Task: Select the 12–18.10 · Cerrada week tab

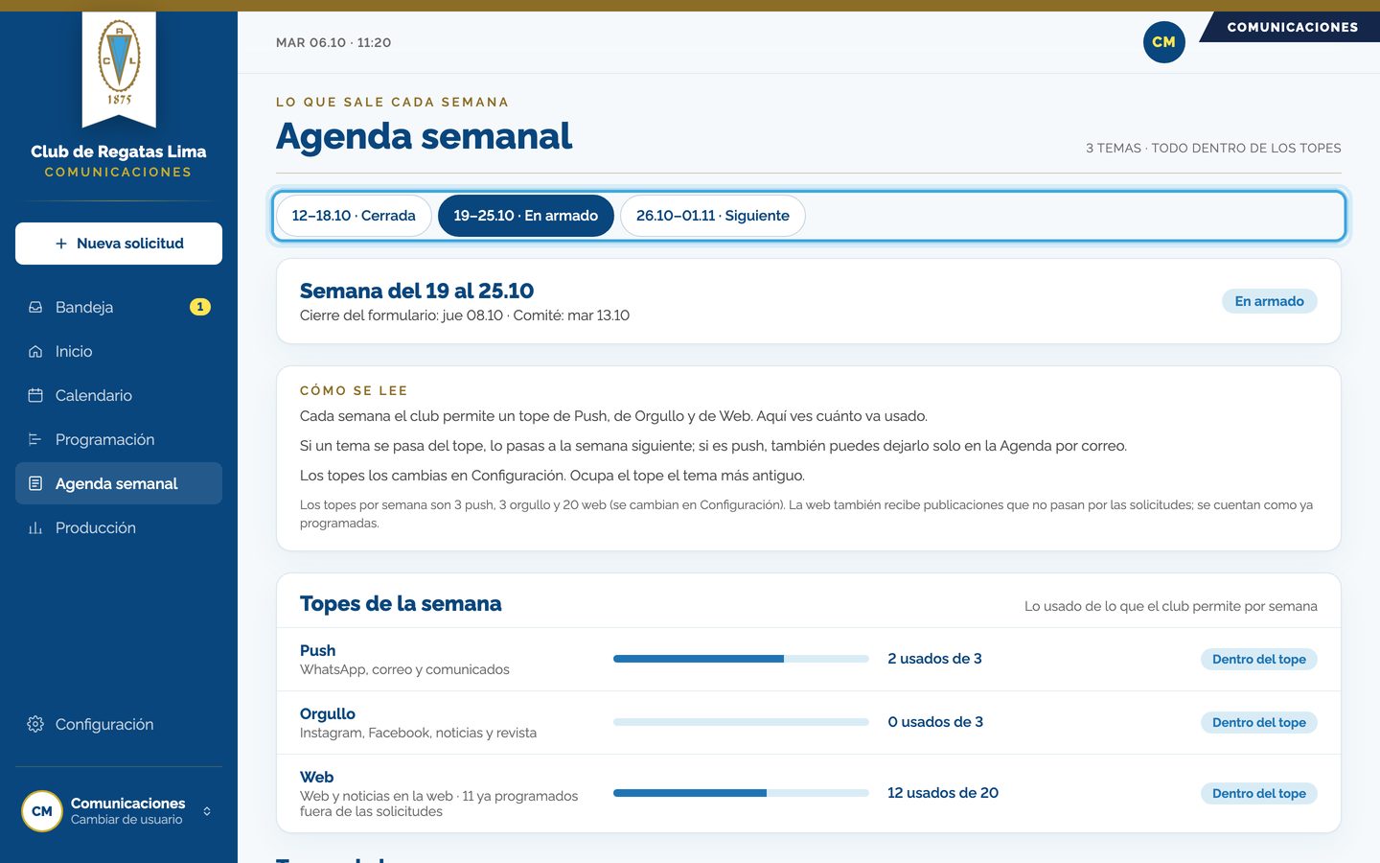Action: [x=354, y=216]
